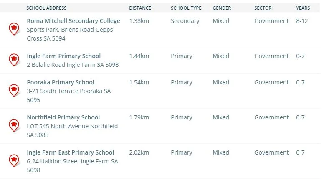Image resolution: width=324 pixels, height=183 pixels.
Task: Click the Secondary school type cell
Action: 185,21
